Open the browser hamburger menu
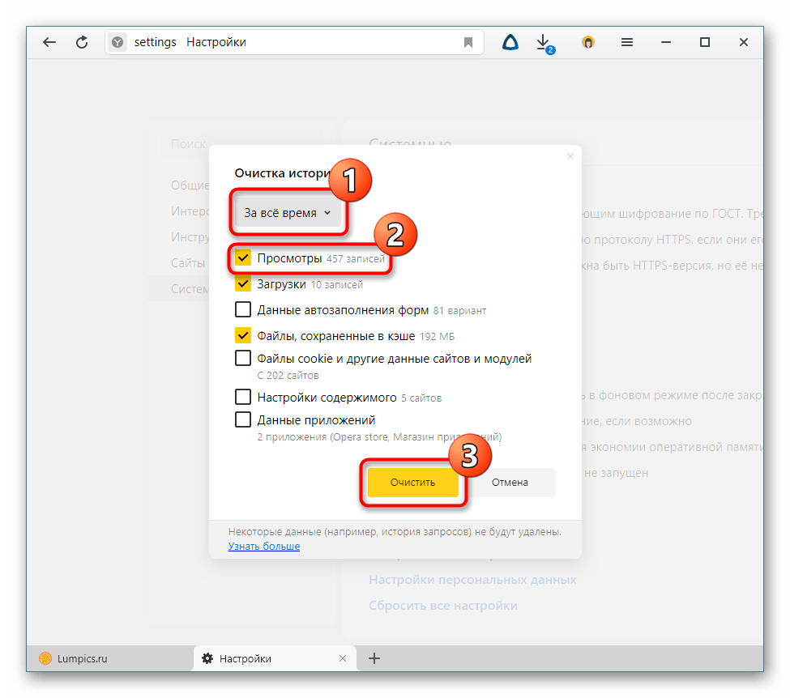This screenshot has width=790, height=698. 626,43
